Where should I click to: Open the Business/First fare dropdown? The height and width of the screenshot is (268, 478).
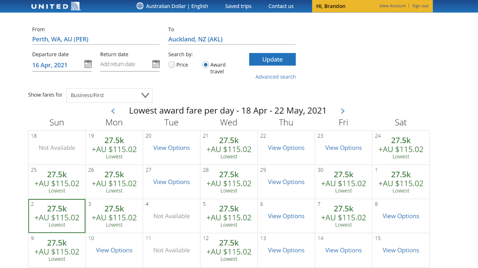(x=109, y=95)
